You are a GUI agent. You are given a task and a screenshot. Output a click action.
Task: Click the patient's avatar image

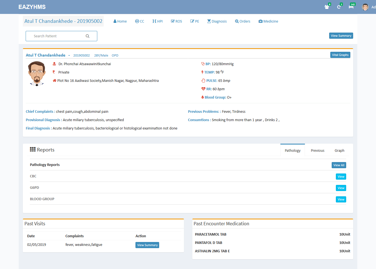point(37,74)
